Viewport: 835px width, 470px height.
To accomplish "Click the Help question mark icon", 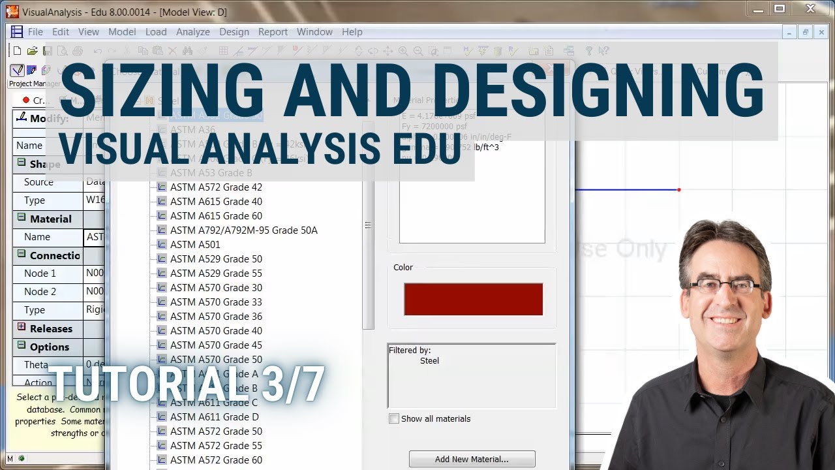I will pyautogui.click(x=588, y=51).
